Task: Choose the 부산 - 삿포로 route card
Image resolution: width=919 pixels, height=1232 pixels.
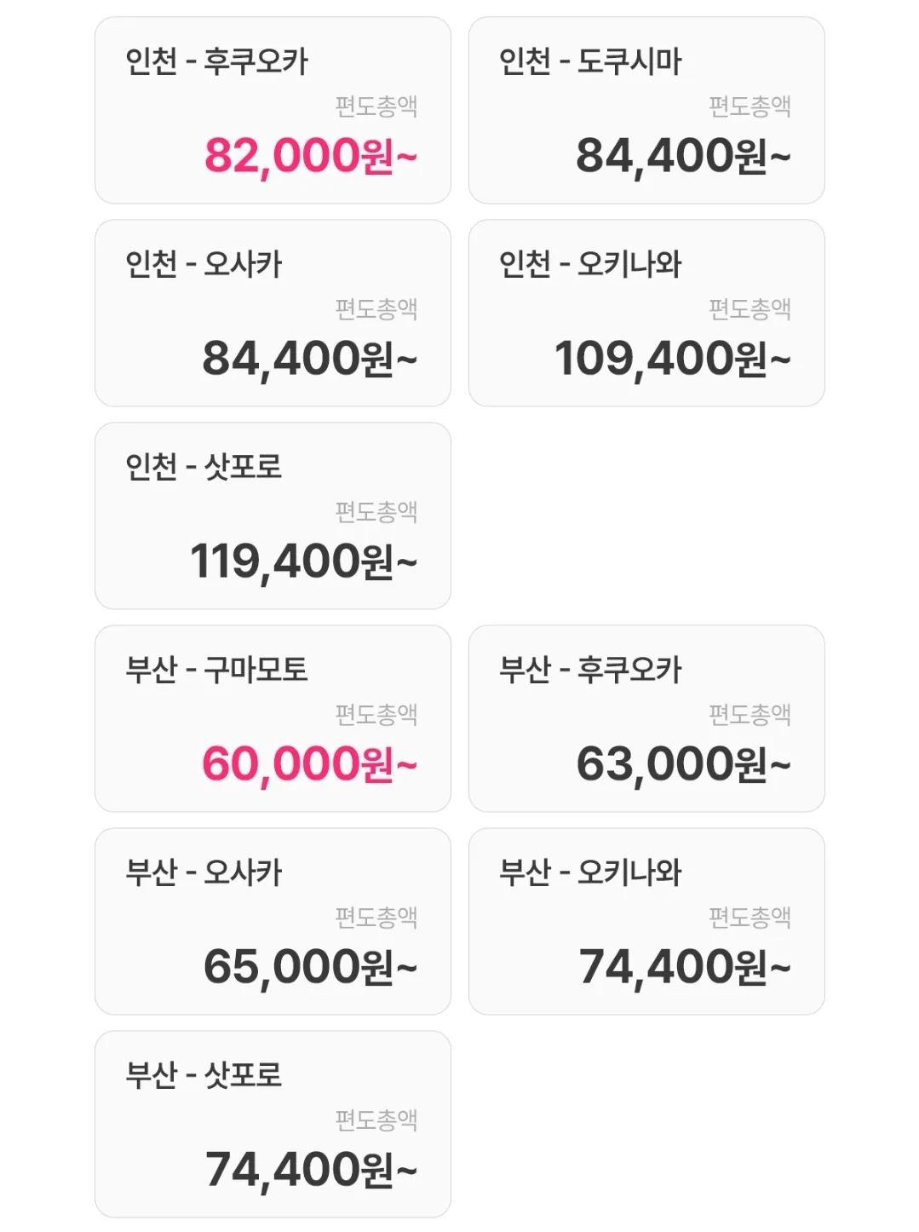Action: (273, 1124)
